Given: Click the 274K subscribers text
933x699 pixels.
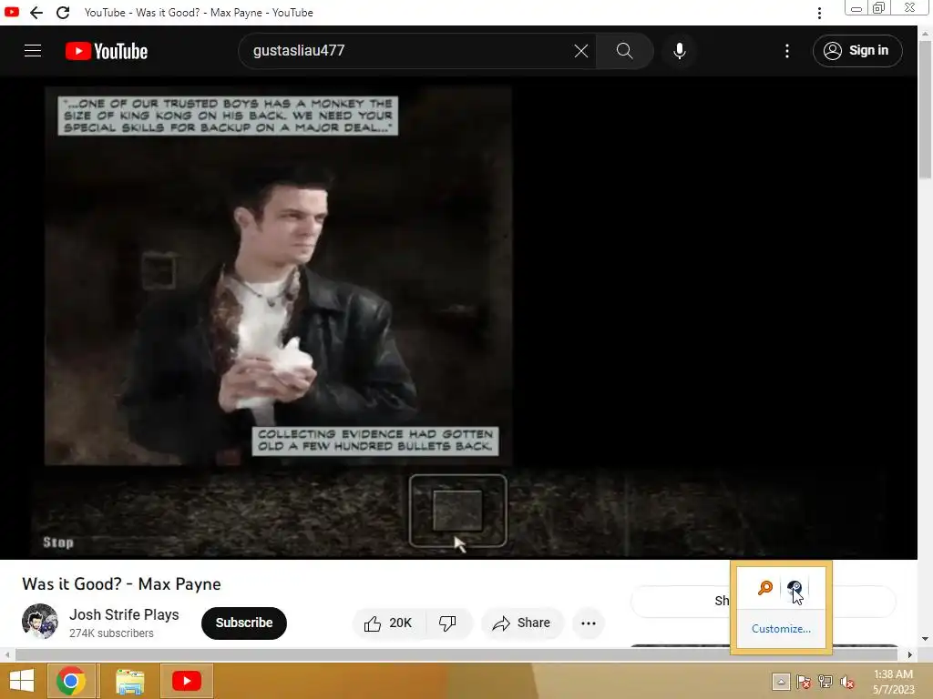Looking at the screenshot, I should [x=111, y=633].
